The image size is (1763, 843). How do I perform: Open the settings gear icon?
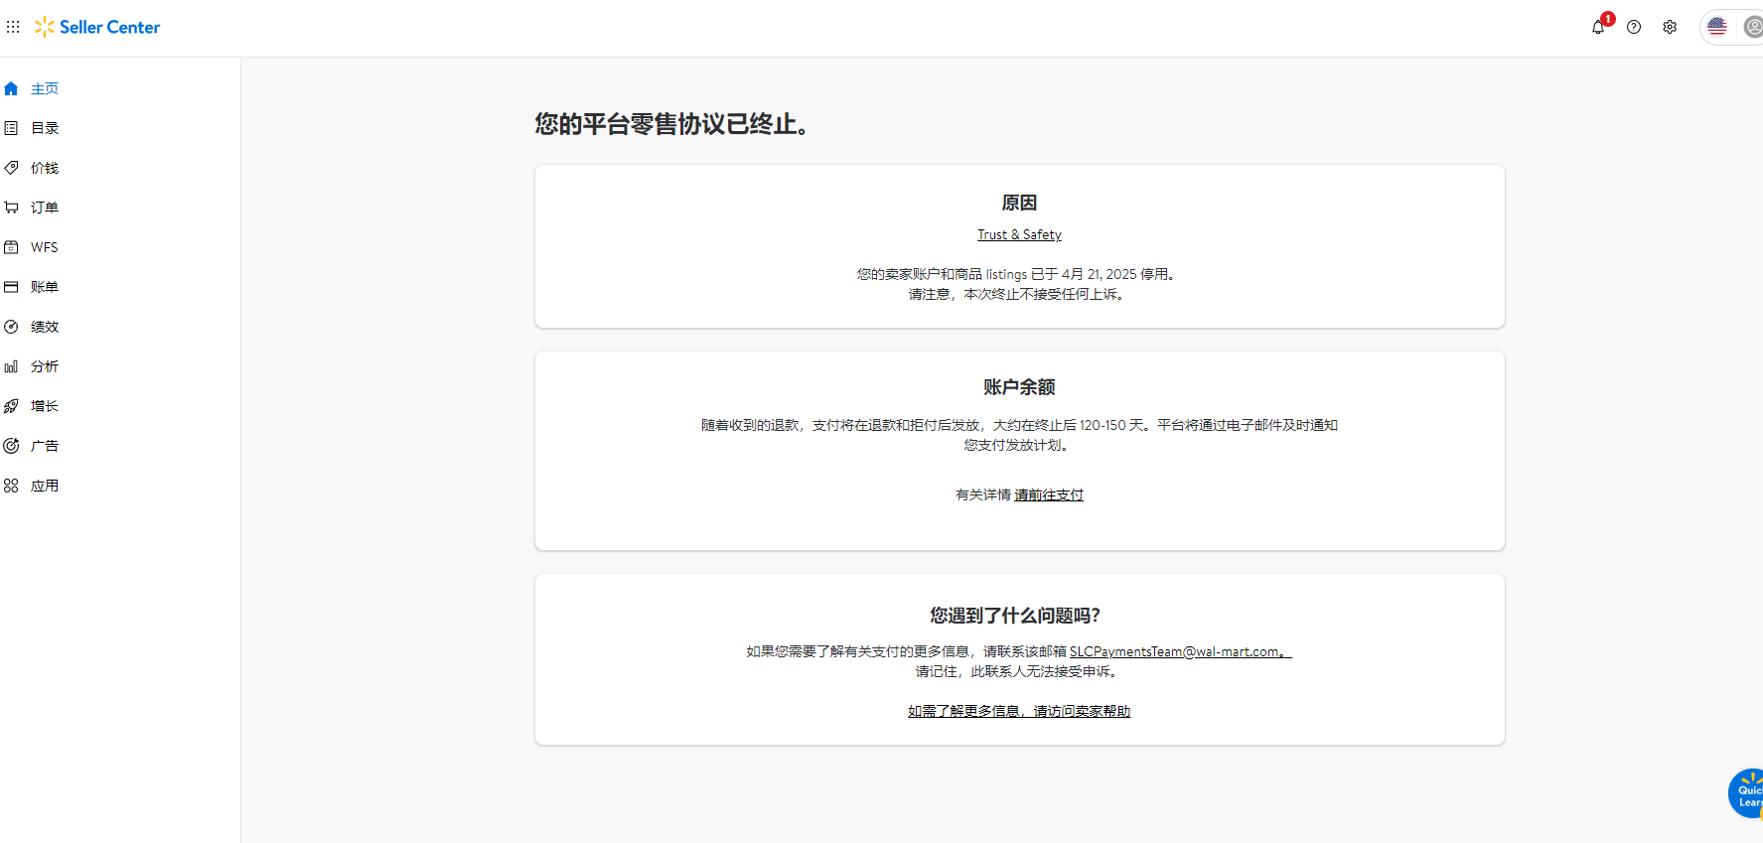point(1670,27)
